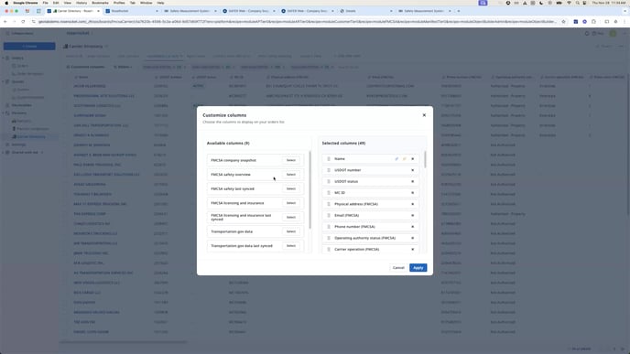This screenshot has height=354, width=630.
Task: Select FMCSA licensing and insurance column
Action: click(x=291, y=203)
